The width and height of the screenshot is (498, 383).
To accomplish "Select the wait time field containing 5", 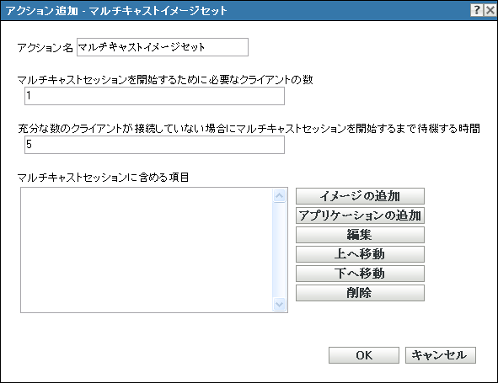I will [x=154, y=145].
